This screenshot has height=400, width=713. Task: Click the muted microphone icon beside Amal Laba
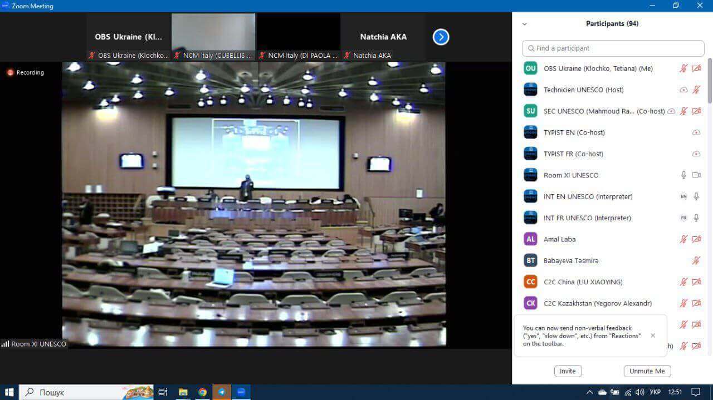click(x=683, y=239)
